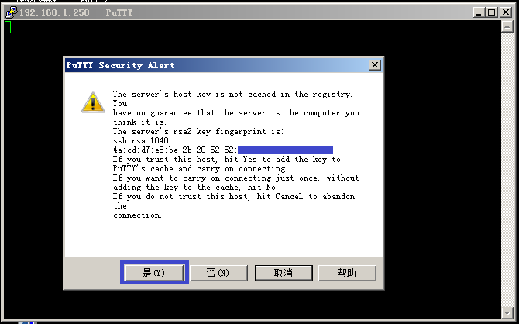Minimize the 192.168.1.250 PuTTY window
The height and width of the screenshot is (324, 519).
coord(479,12)
